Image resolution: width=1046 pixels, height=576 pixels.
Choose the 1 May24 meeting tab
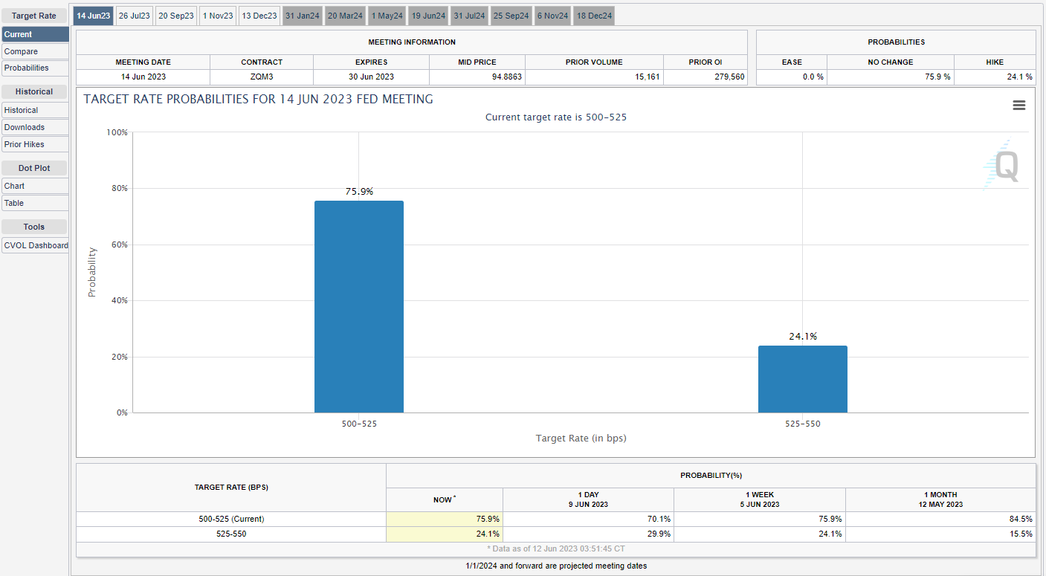[x=387, y=16]
